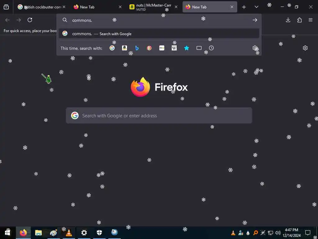Close the first New Tab
The width and height of the screenshot is (318, 239).
click(x=120, y=7)
